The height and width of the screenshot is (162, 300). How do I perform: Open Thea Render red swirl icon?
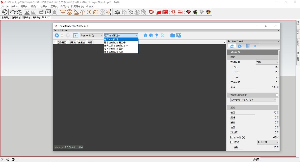[152, 12]
